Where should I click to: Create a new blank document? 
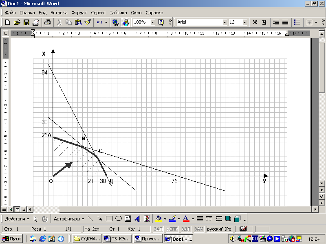click(x=7, y=22)
